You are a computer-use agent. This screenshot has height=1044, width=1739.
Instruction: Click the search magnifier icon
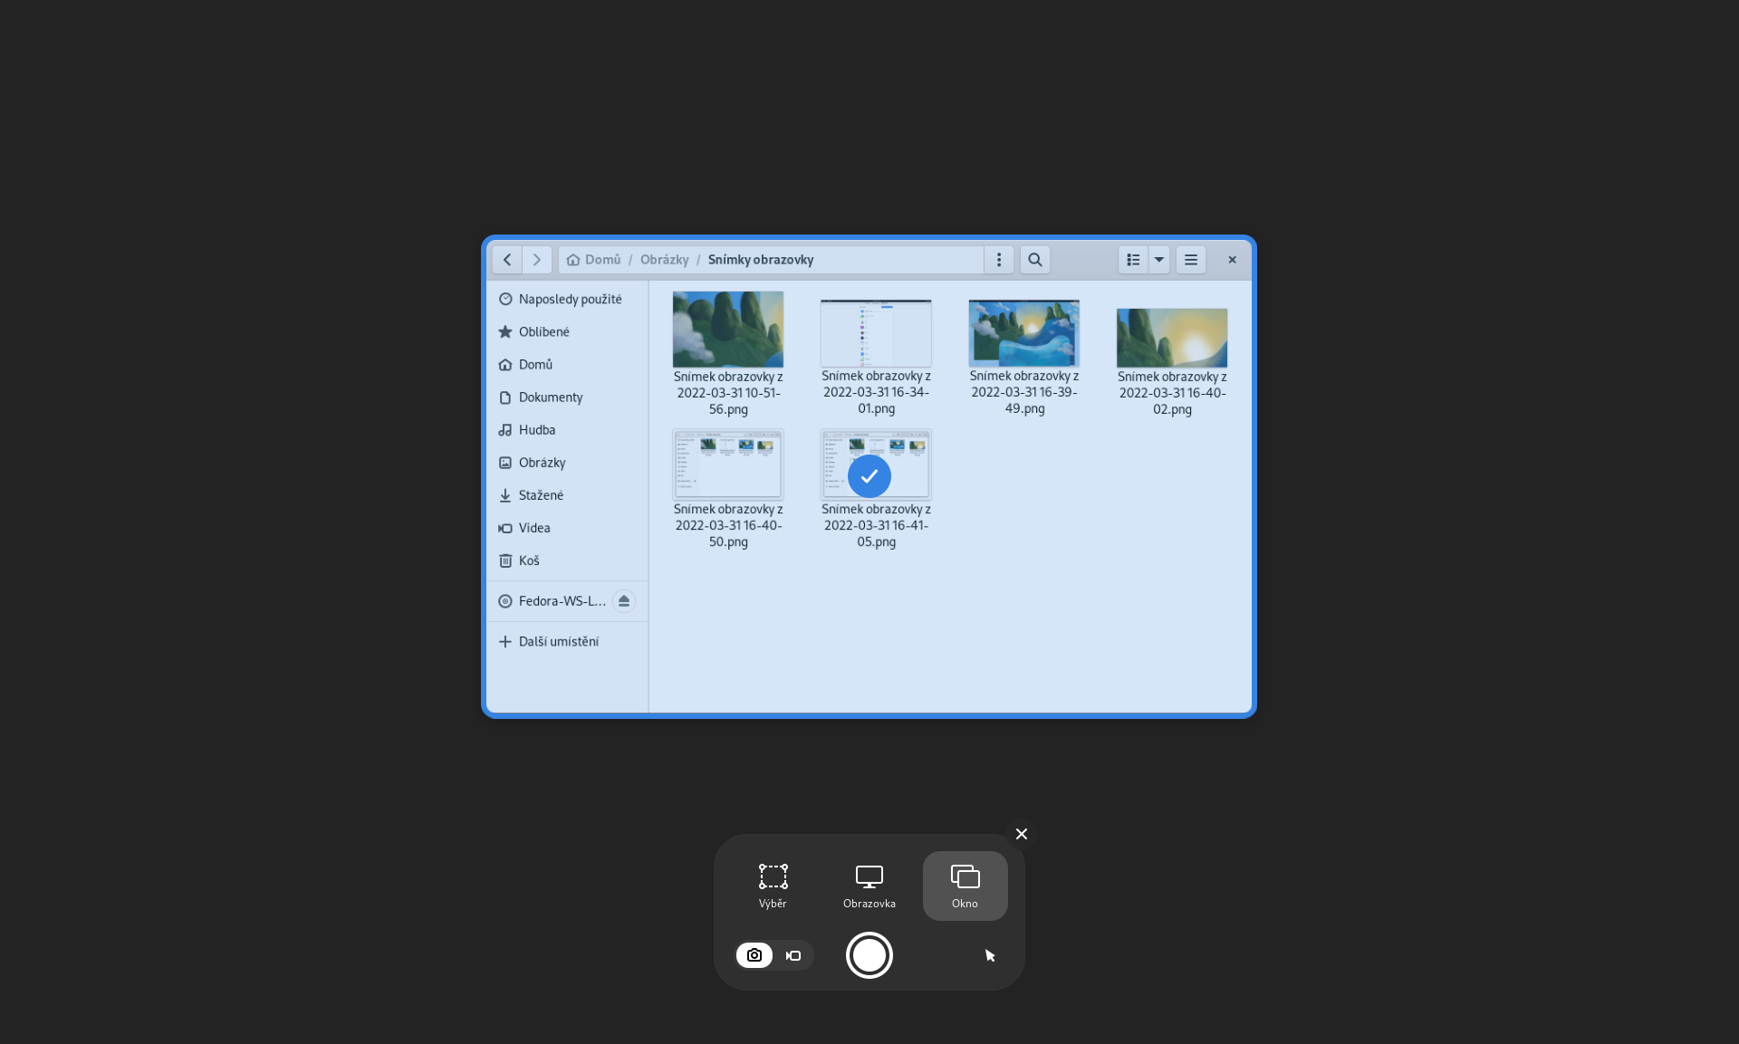(1034, 260)
